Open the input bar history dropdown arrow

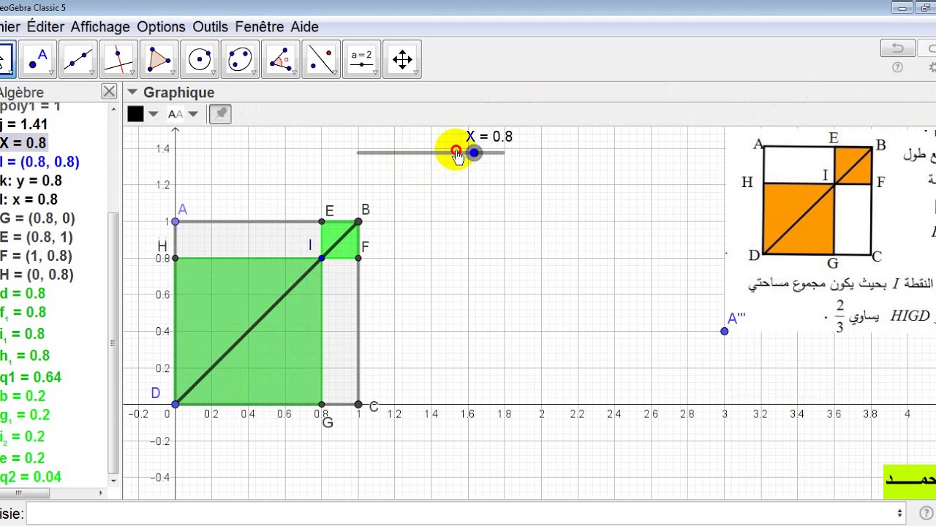coord(900,514)
